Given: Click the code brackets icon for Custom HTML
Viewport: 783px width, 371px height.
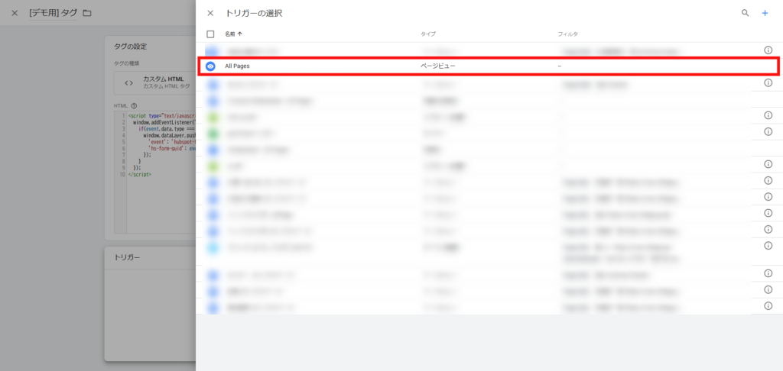Looking at the screenshot, I should 128,82.
